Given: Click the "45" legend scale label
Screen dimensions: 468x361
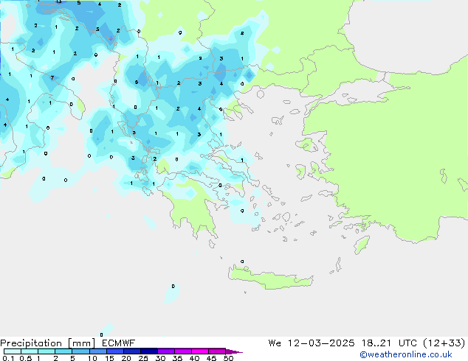Looking at the screenshot, I should click(212, 358).
